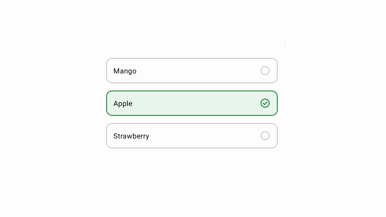Click the checked circle in the highlighted row
This screenshot has height=217, width=386.
(x=265, y=103)
